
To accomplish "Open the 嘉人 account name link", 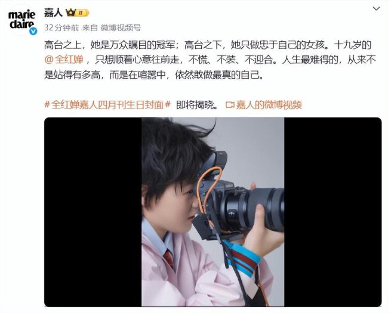I will (54, 13).
